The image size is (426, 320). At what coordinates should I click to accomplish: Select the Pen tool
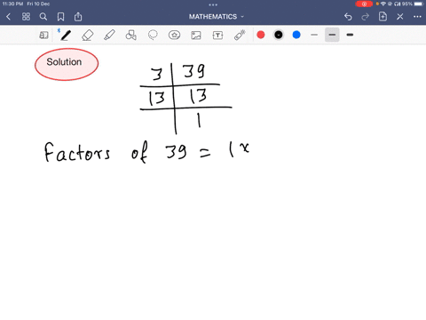[x=66, y=36]
